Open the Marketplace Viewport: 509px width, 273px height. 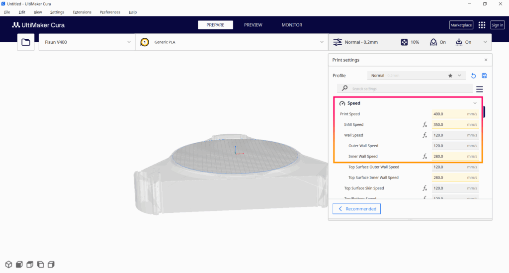(x=461, y=25)
